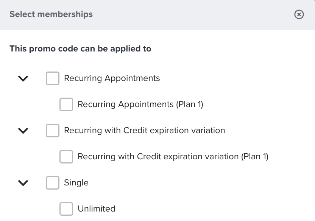Check the Recurring Appointments (Plan 1) checkbox
The image size is (315, 221).
click(x=66, y=104)
